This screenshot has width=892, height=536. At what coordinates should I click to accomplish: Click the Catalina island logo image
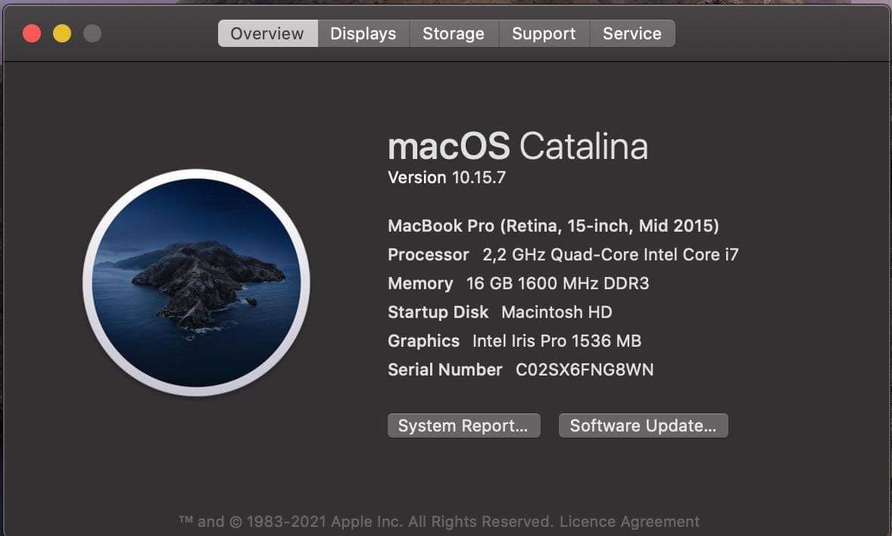tap(196, 282)
